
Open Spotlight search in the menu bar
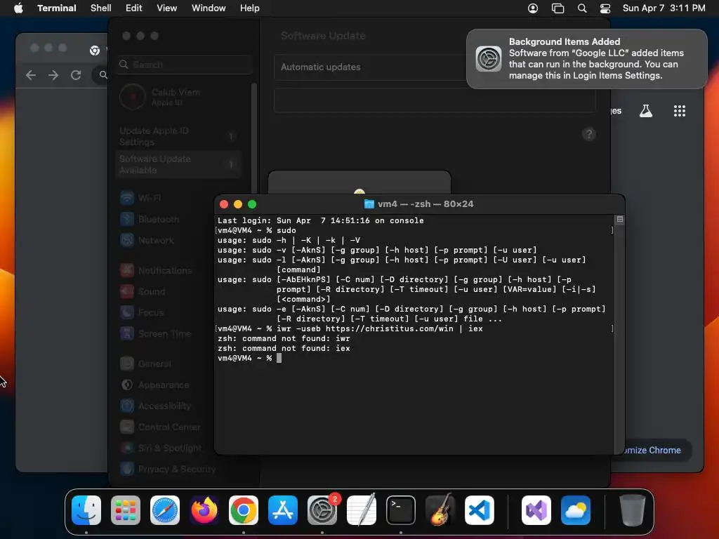click(x=582, y=8)
